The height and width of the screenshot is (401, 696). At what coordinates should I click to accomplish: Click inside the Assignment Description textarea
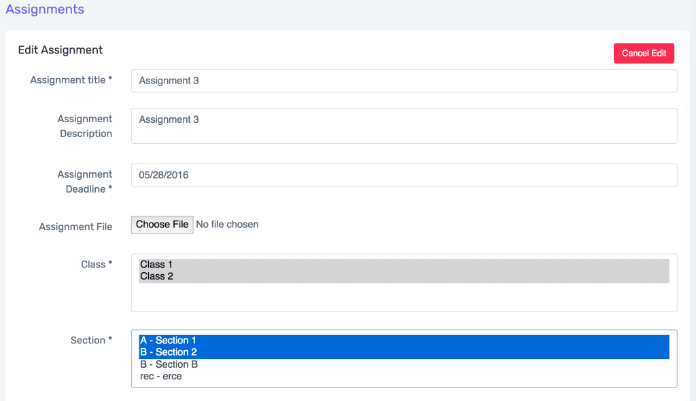[404, 126]
